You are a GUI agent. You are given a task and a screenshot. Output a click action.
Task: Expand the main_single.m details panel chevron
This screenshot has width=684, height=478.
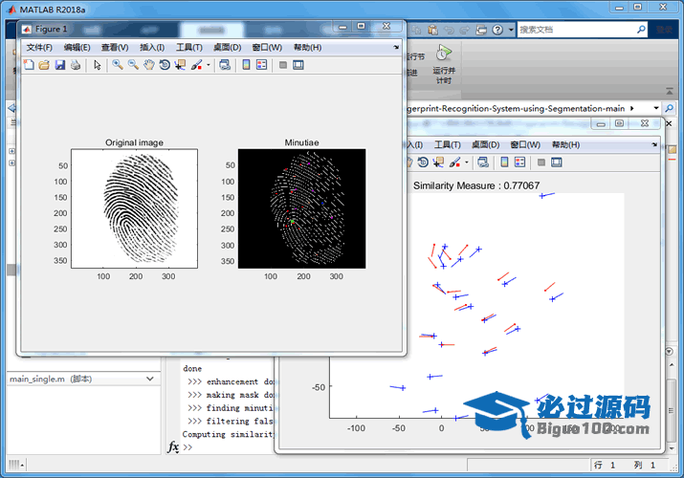pyautogui.click(x=149, y=380)
